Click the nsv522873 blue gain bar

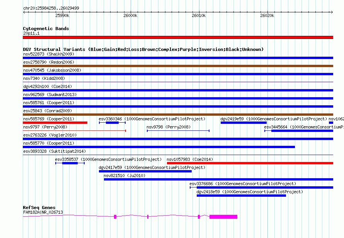click(178, 58)
